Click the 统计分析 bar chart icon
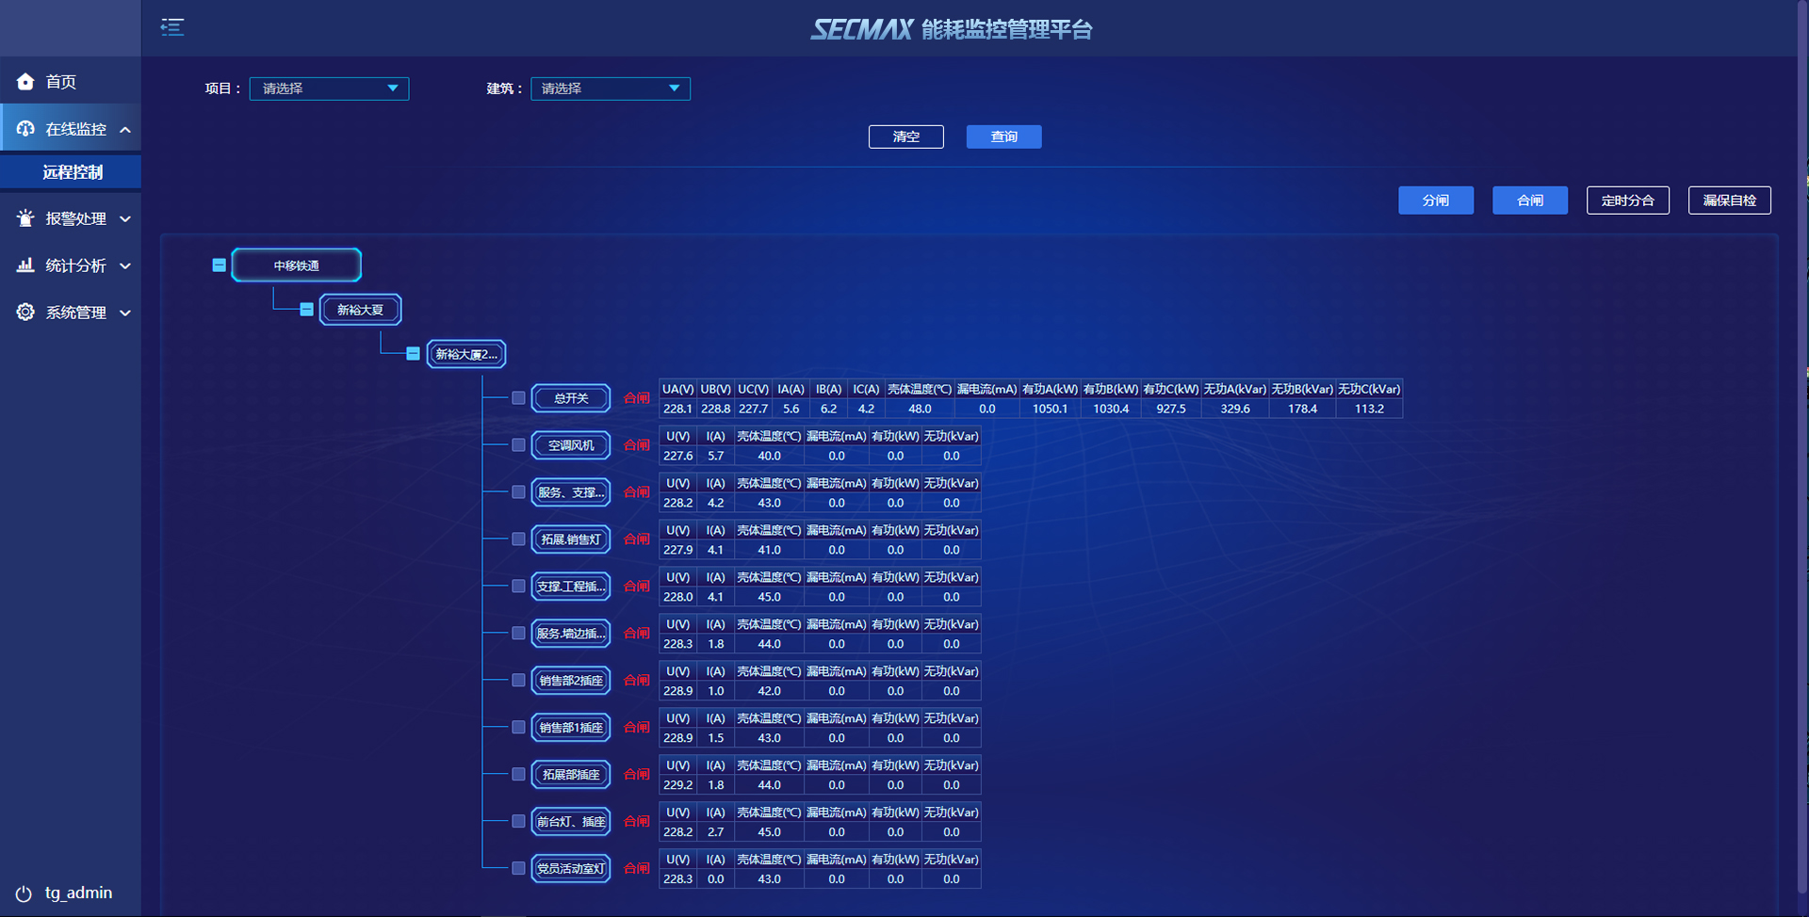 [x=25, y=265]
